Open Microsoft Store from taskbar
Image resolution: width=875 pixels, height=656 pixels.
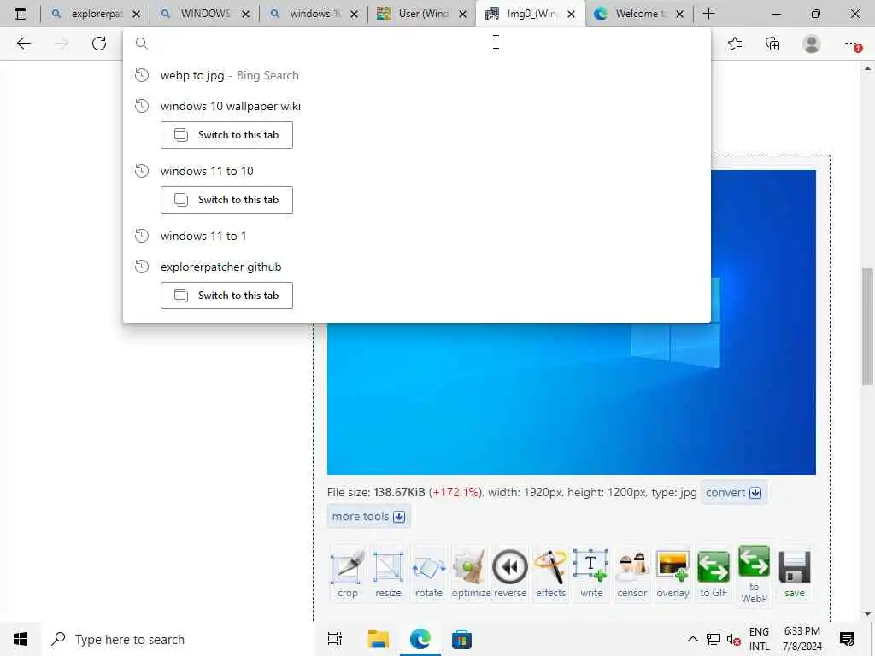pos(461,639)
